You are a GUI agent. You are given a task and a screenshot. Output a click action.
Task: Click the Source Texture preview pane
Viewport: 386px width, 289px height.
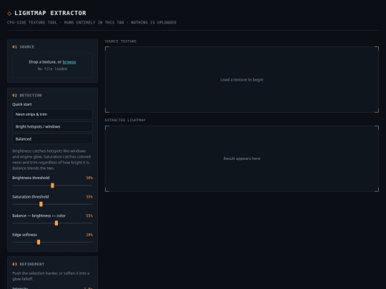click(242, 80)
